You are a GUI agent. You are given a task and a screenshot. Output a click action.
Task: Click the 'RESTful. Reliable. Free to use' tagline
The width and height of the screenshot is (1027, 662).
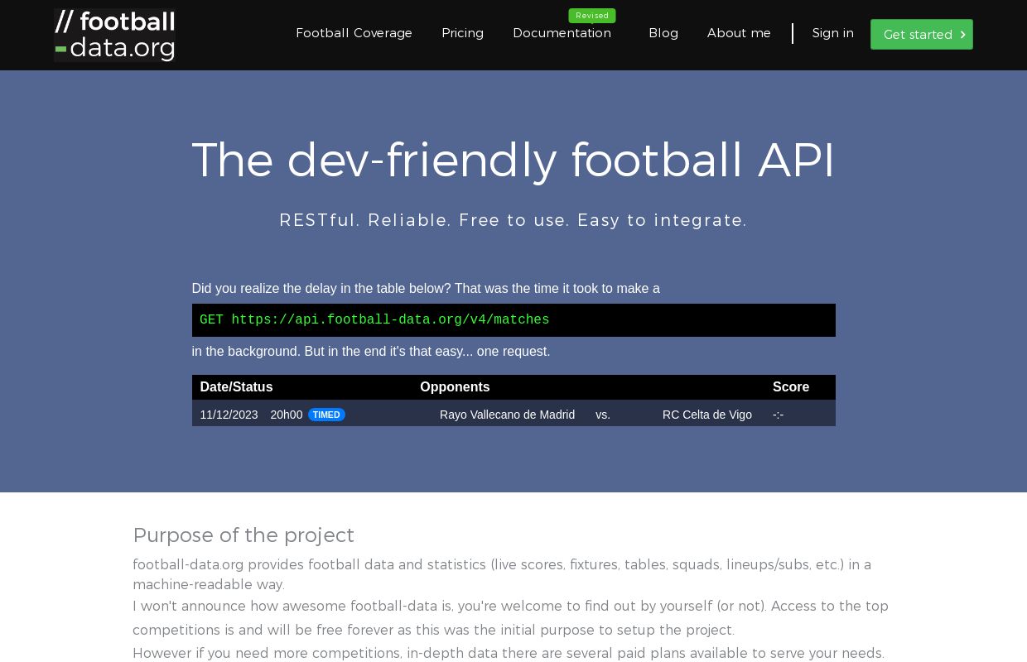(513, 220)
